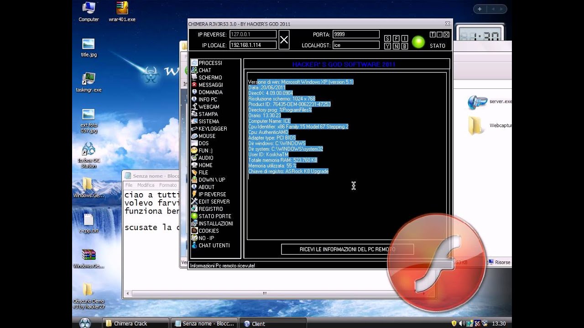Image resolution: width=584 pixels, height=328 pixels.
Task: Click the I letter button
Action: tap(404, 39)
